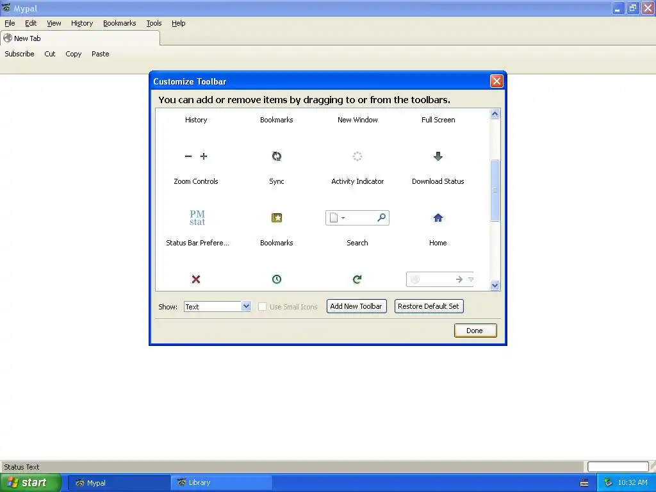Click scrollbar down arrow in palette

(495, 285)
